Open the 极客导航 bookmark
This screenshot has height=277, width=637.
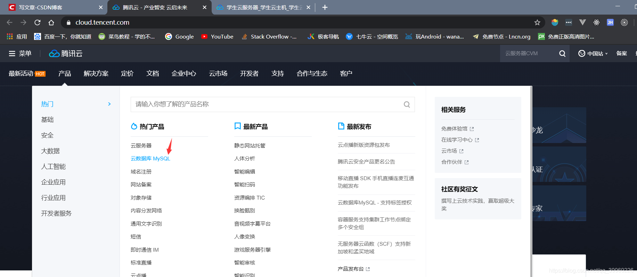[x=323, y=36]
